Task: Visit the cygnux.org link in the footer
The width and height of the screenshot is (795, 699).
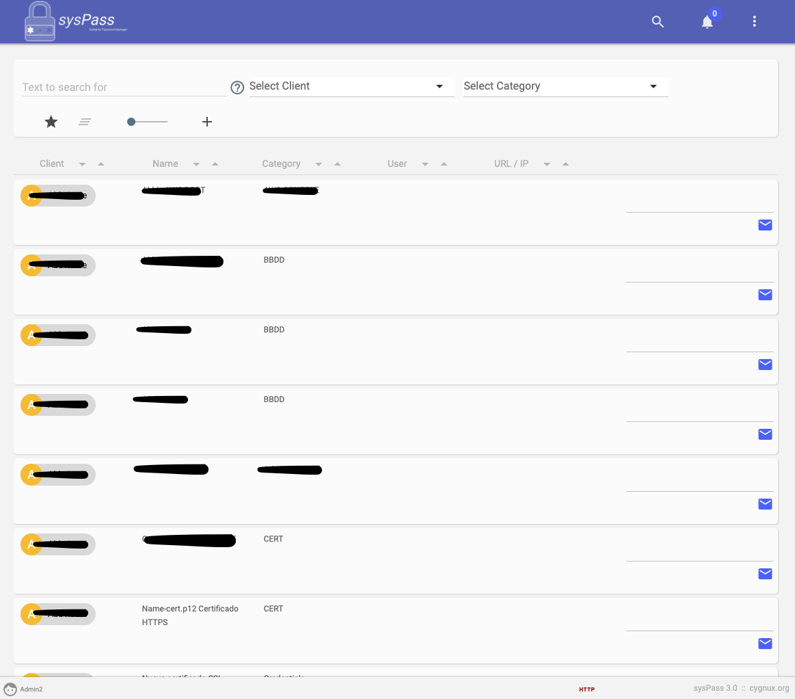Action: (x=769, y=688)
